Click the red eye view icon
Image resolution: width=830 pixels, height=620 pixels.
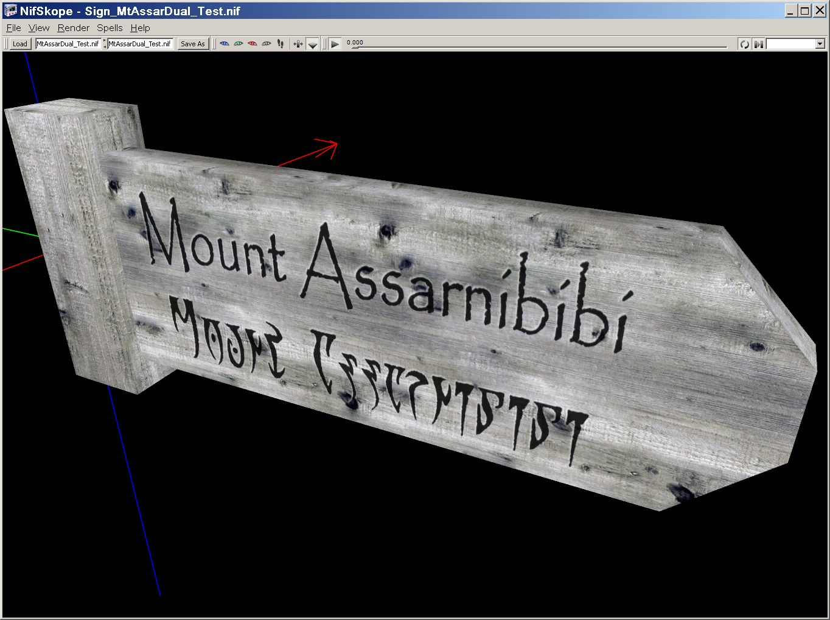(x=253, y=44)
